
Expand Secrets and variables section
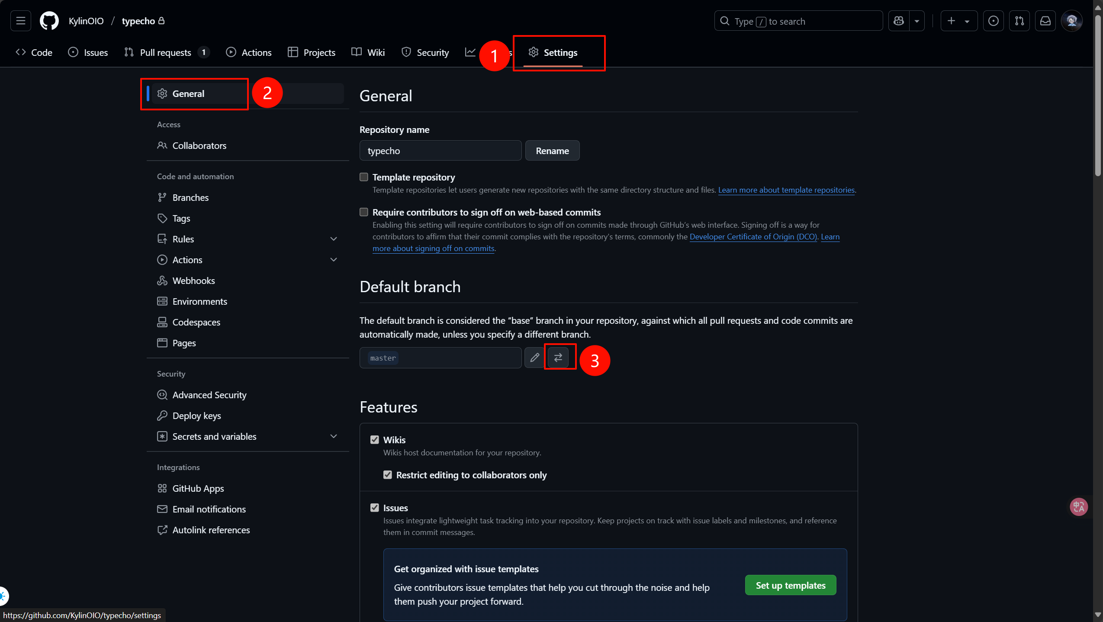tap(334, 436)
